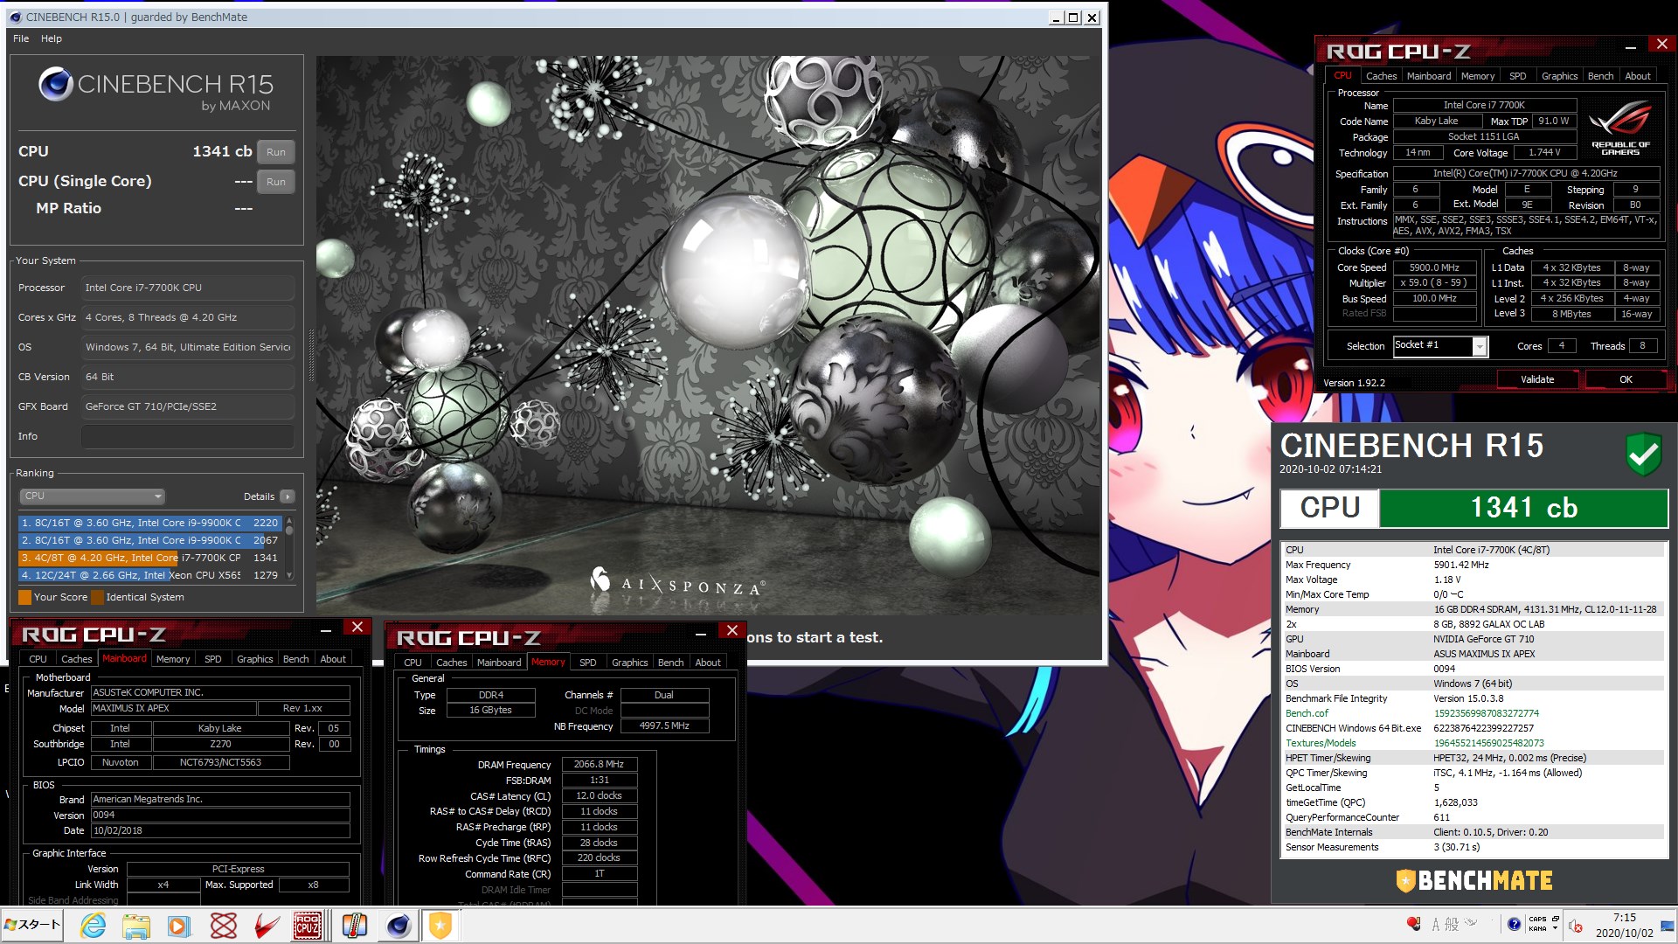Click the Textures/Models integrity link
The image size is (1678, 944).
pos(1321,743)
